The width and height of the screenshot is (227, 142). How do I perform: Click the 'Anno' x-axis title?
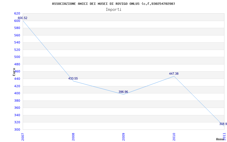(x=220, y=139)
